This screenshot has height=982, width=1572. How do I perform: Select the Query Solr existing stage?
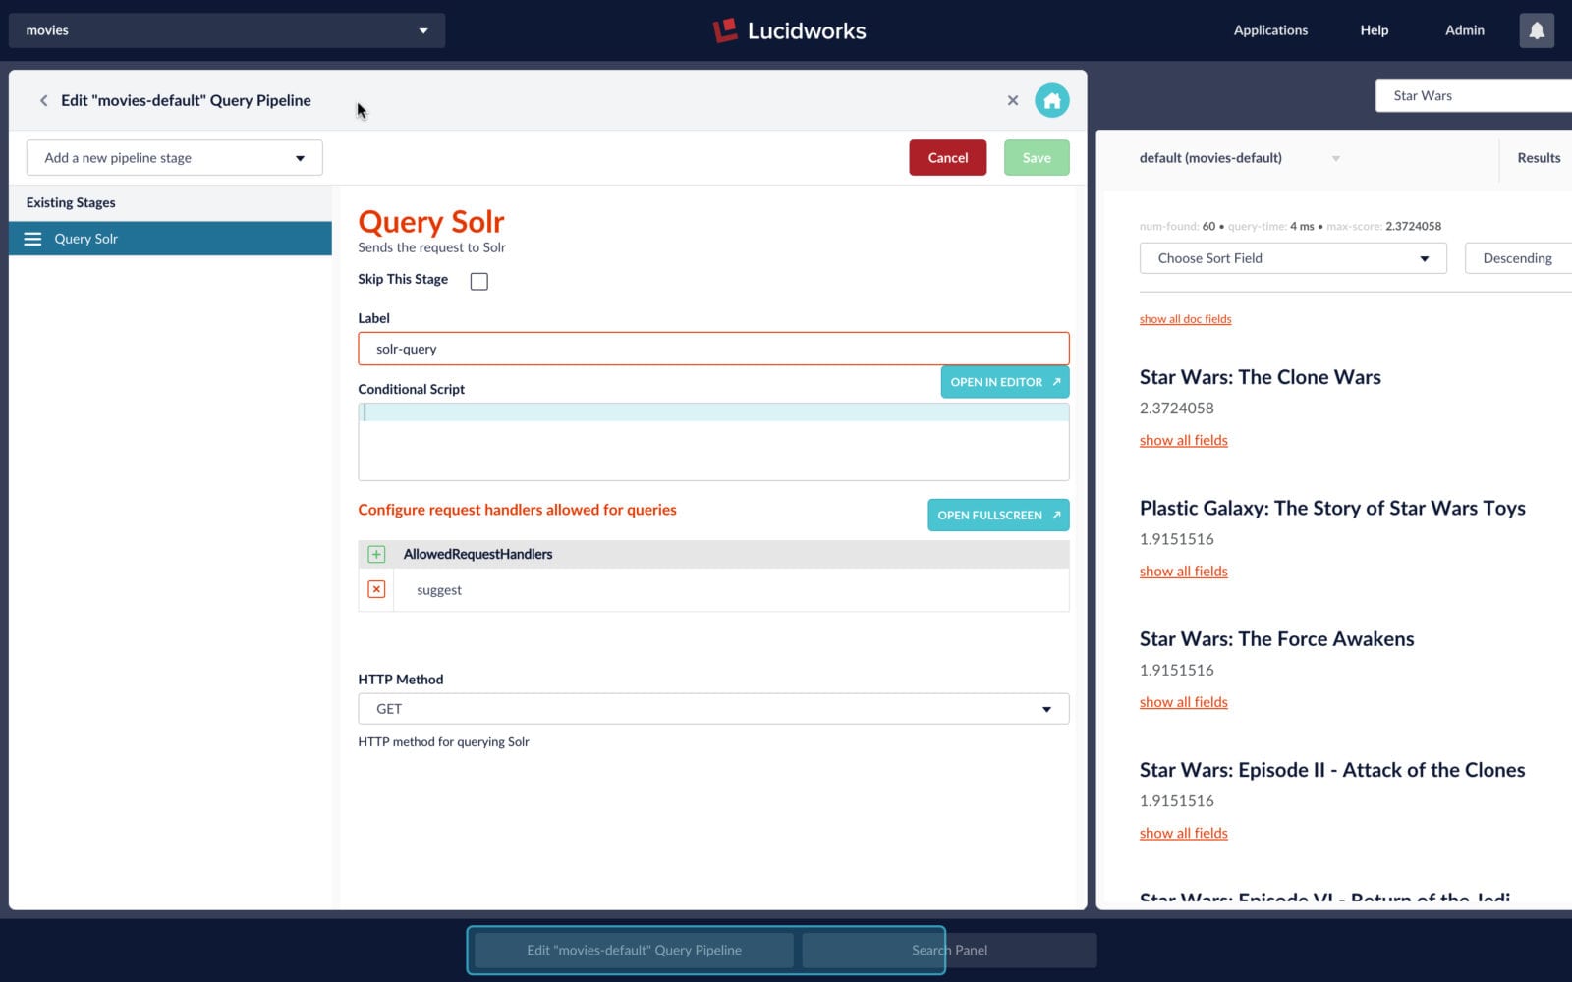tap(170, 239)
